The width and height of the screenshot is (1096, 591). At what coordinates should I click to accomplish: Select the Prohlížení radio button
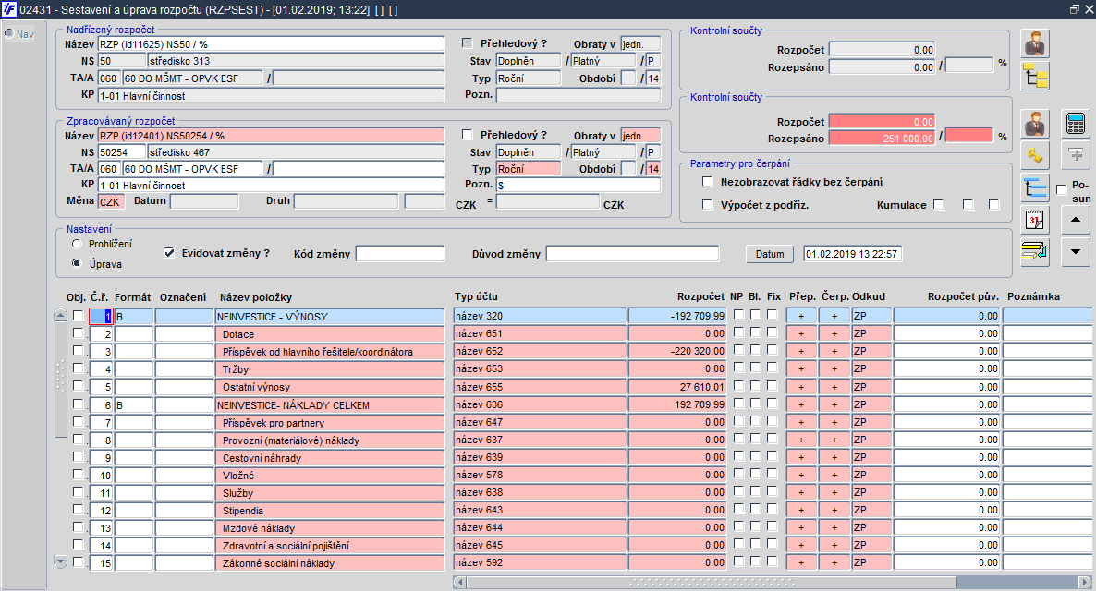(77, 244)
